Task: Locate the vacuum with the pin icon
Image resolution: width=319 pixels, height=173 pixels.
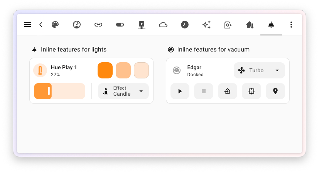Action: coord(275,91)
